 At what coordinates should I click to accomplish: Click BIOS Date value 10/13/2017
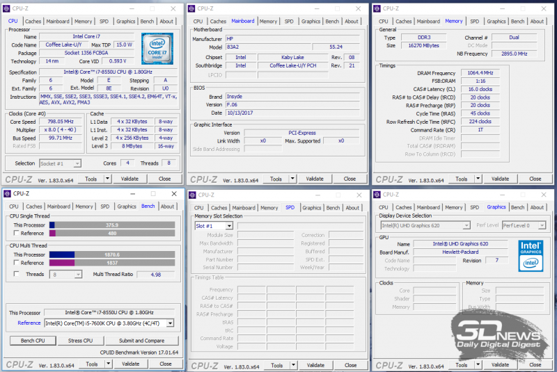(293, 113)
